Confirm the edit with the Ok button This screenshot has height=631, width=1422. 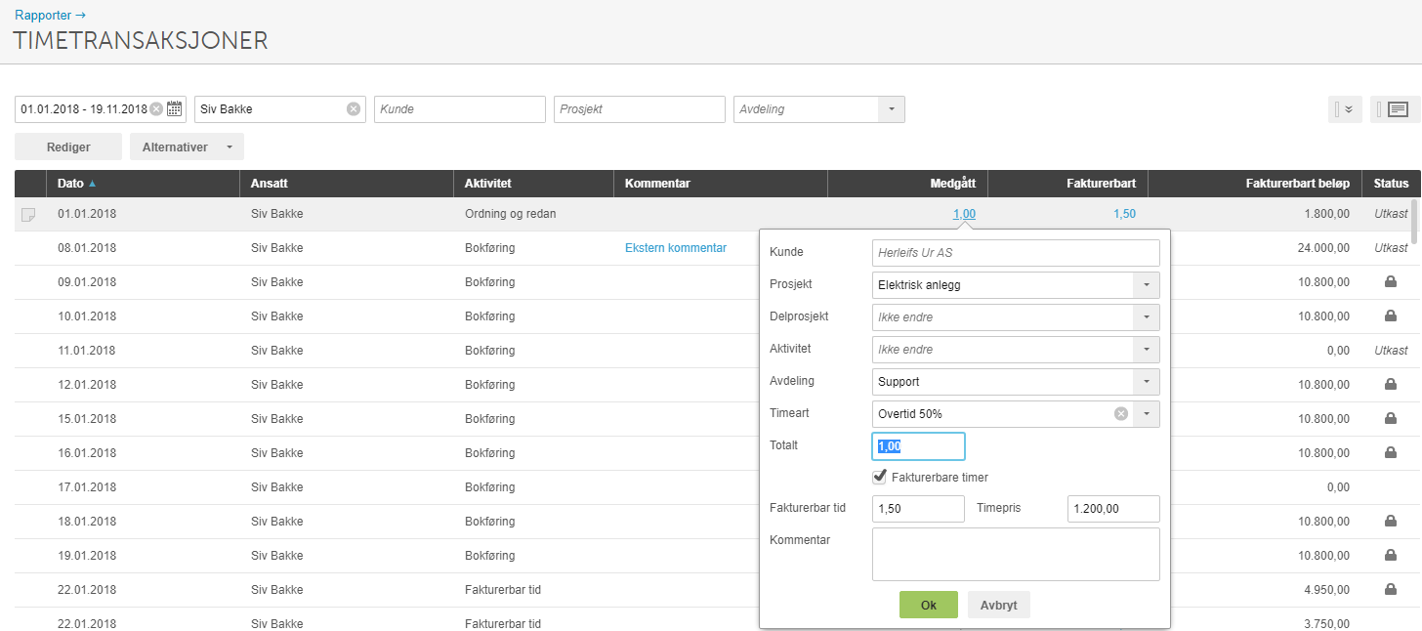pyautogui.click(x=929, y=605)
